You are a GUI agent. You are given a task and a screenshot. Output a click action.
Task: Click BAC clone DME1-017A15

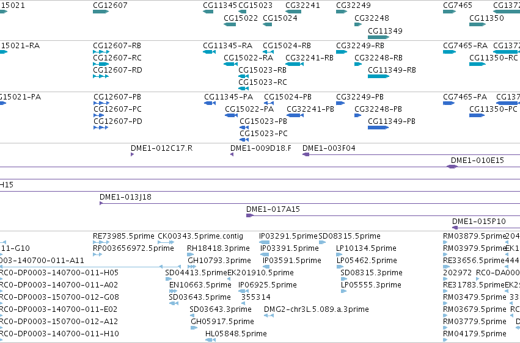click(273, 209)
